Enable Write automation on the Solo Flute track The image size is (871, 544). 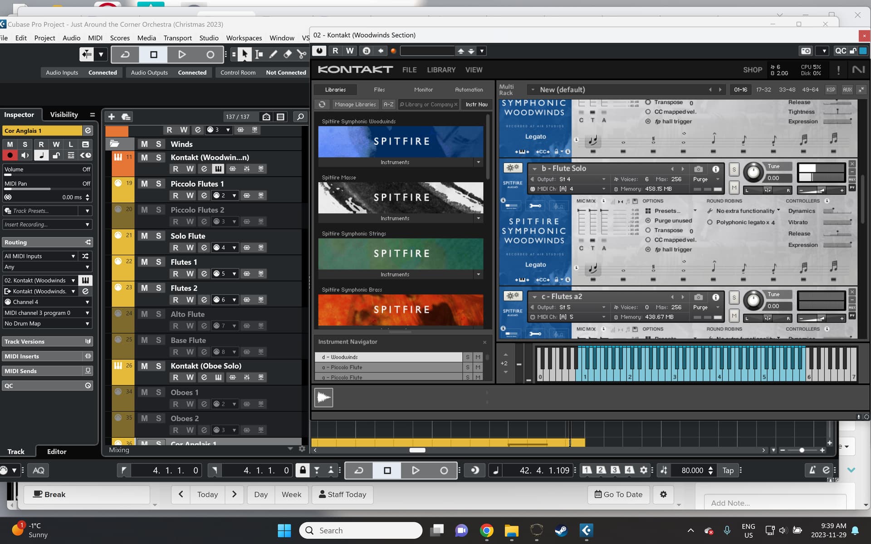189,248
